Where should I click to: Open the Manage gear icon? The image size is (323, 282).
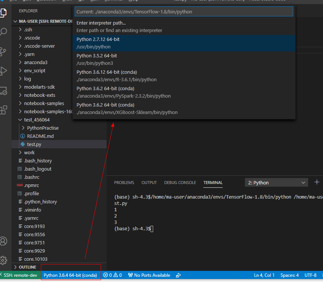pyautogui.click(x=3, y=260)
